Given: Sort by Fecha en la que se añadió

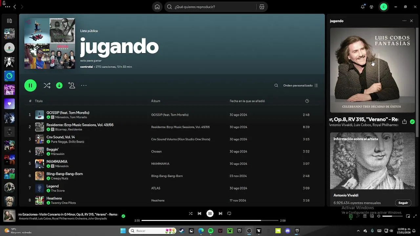Looking at the screenshot, I should 247,101.
